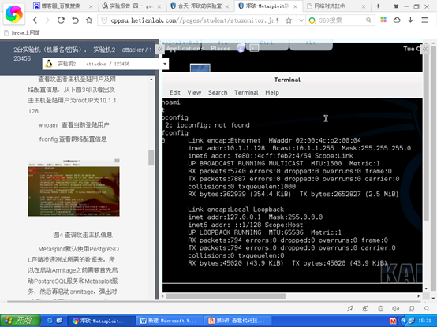This screenshot has height=327, width=437.
Task: Open the downloads arrow icon
Action: click(x=410, y=20)
